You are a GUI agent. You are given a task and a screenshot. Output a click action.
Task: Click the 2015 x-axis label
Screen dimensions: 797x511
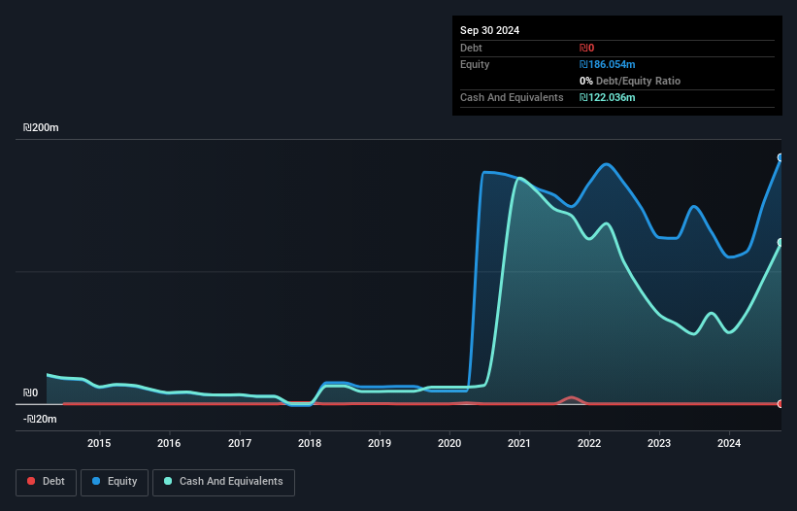tap(99, 443)
